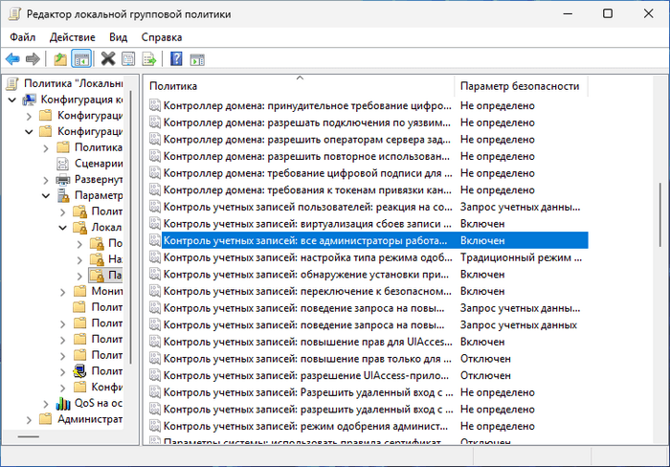The height and width of the screenshot is (467, 670).
Task: Toggle the show/hide console tree icon
Action: coord(81,59)
